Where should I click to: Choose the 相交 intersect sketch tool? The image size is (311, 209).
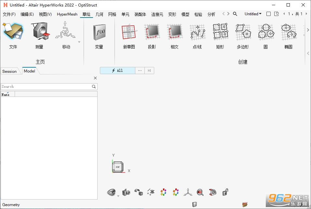[x=175, y=32]
